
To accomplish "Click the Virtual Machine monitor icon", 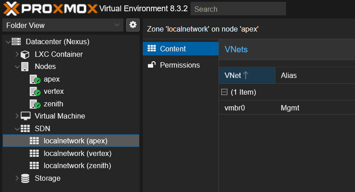I will pos(25,116).
